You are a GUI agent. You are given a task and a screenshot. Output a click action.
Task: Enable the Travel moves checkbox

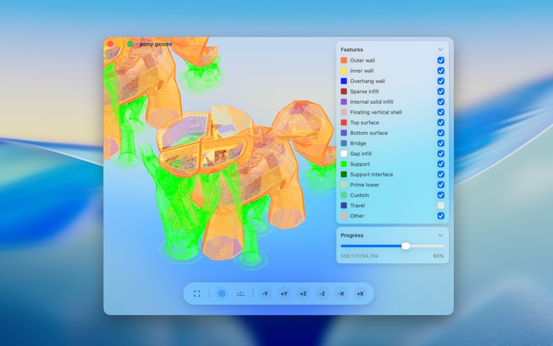(441, 205)
